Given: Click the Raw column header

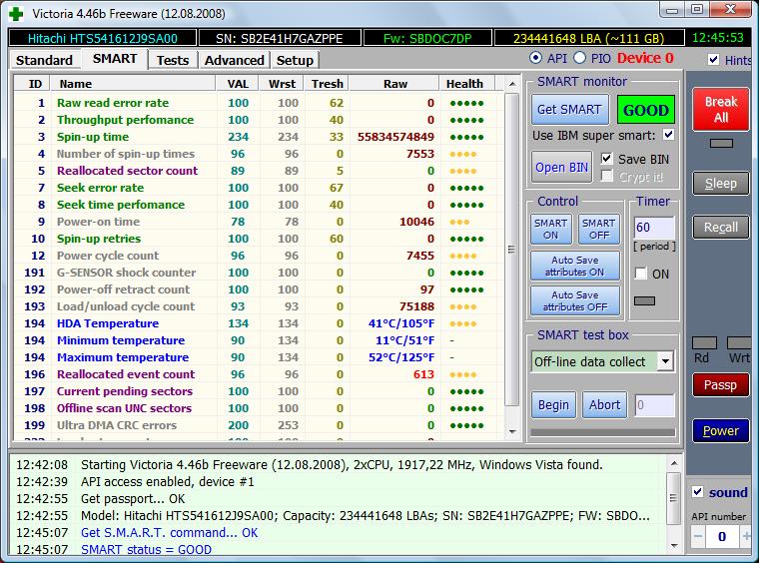Looking at the screenshot, I should tap(394, 84).
